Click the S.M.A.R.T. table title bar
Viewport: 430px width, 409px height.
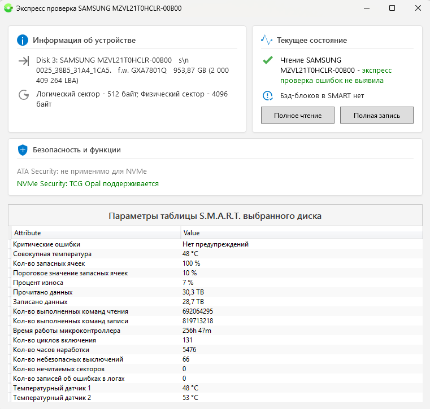pos(215,216)
